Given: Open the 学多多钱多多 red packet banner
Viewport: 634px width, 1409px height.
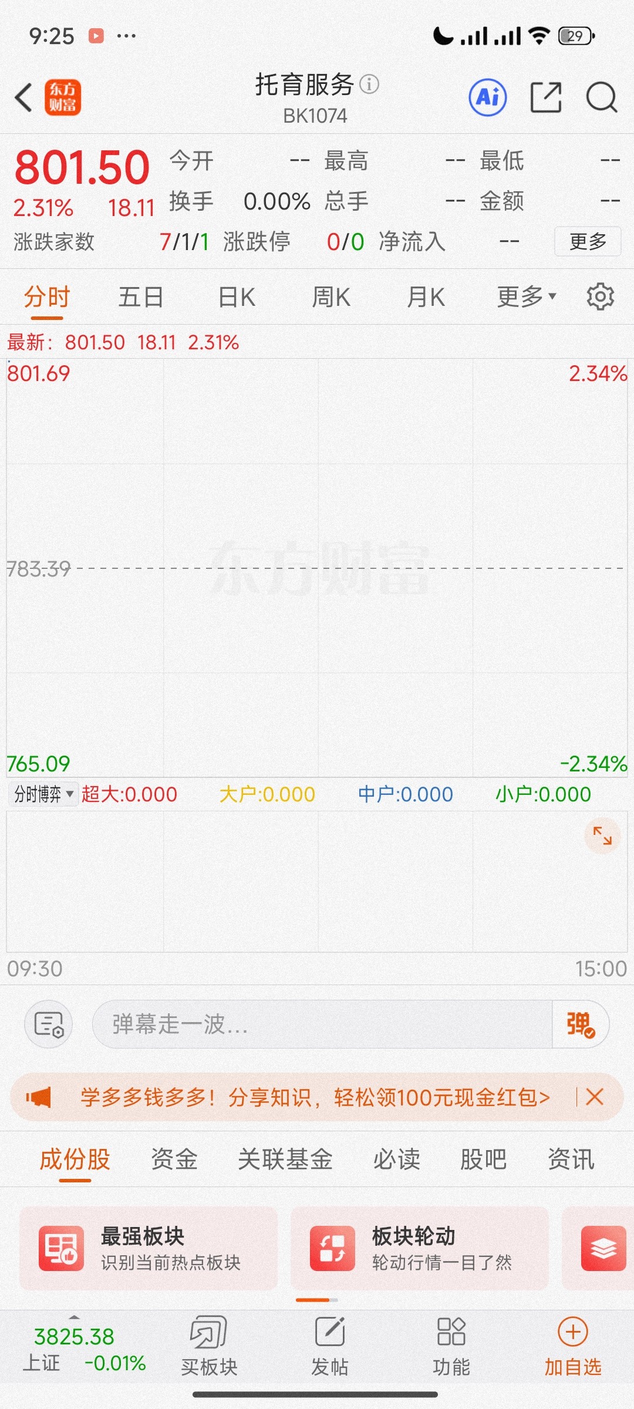Looking at the screenshot, I should click(315, 1097).
